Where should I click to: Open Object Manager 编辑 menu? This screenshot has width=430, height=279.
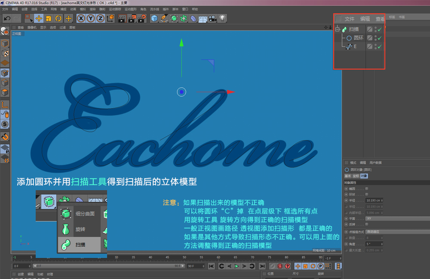[365, 19]
